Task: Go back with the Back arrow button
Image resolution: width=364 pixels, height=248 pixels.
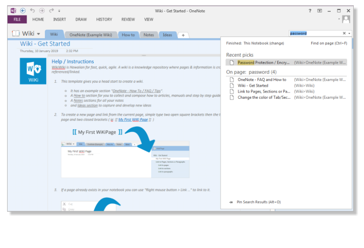Action: coord(23,11)
